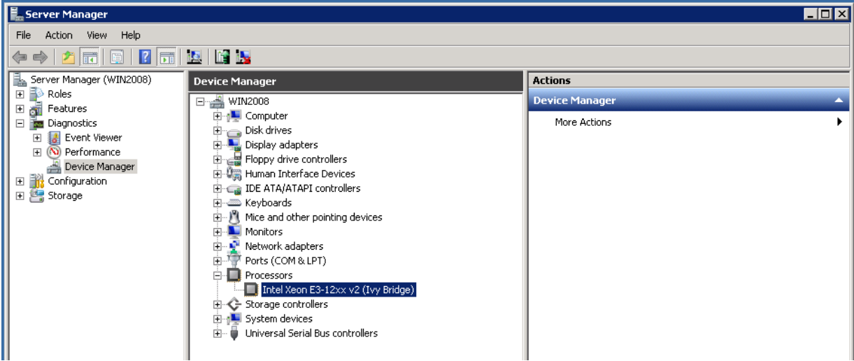This screenshot has width=854, height=361.
Task: Select Roles in the console tree
Action: point(59,94)
